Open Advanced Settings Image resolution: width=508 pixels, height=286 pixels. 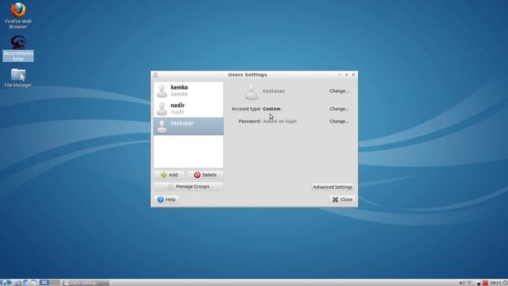[x=333, y=187]
